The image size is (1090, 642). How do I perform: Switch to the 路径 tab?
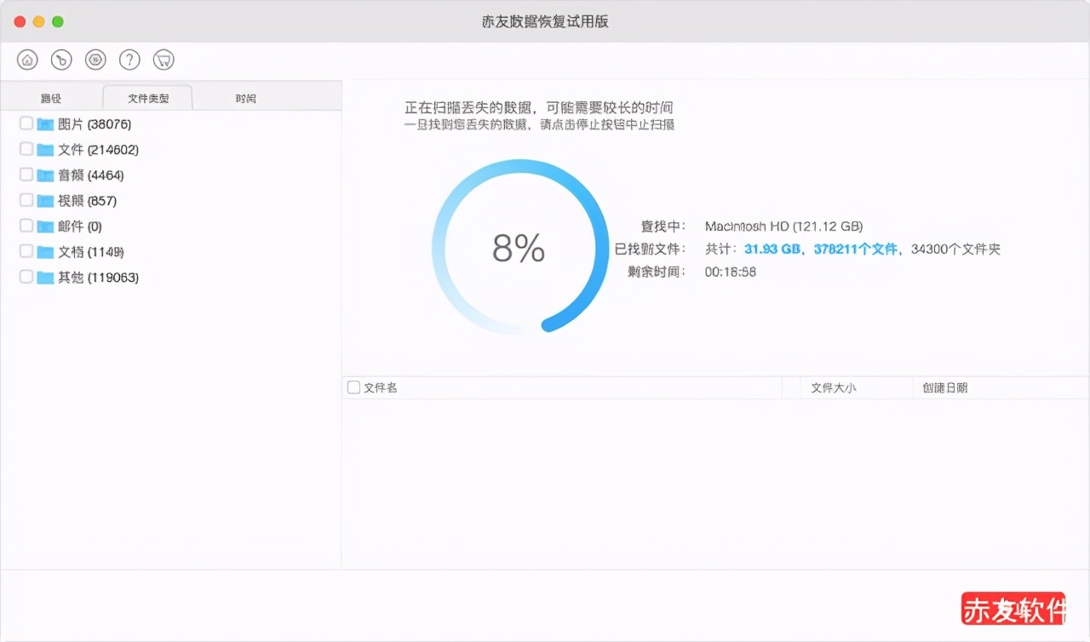51,97
